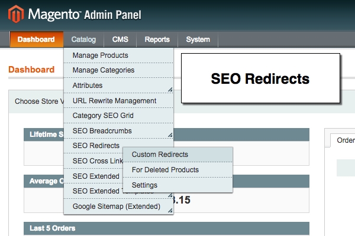This screenshot has height=236, width=355.
Task: Select Manage Categories menu entry
Action: 119,70
